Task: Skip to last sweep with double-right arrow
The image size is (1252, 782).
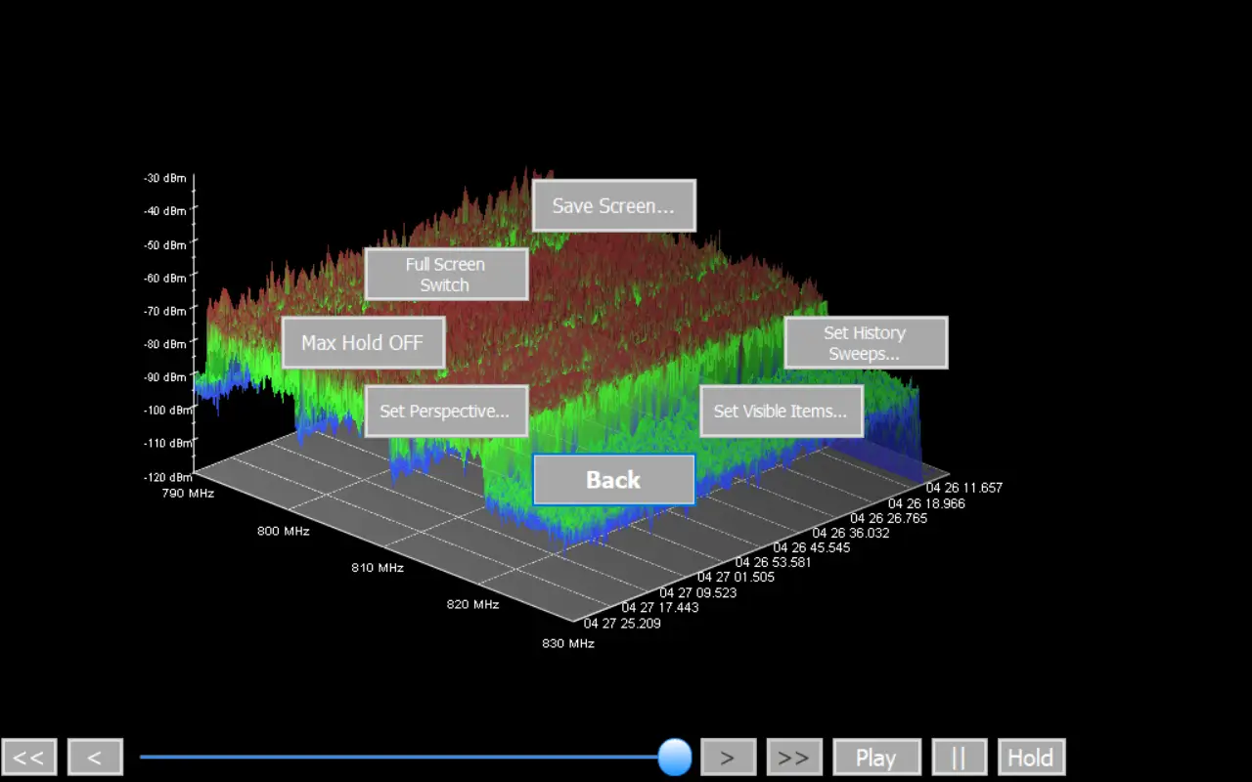Action: coord(793,758)
